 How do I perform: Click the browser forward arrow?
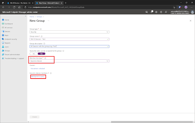tap(9, 7)
